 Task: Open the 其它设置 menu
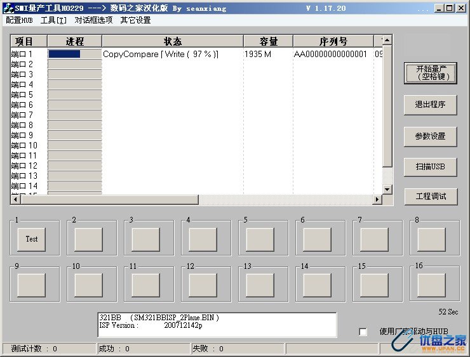(x=135, y=20)
